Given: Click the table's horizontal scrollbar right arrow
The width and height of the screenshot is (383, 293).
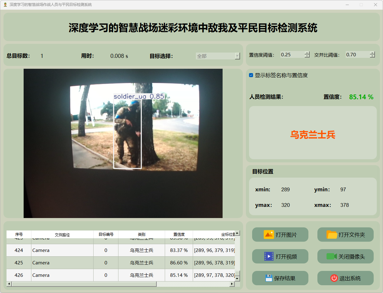Looking at the screenshot, I should click(232, 284).
